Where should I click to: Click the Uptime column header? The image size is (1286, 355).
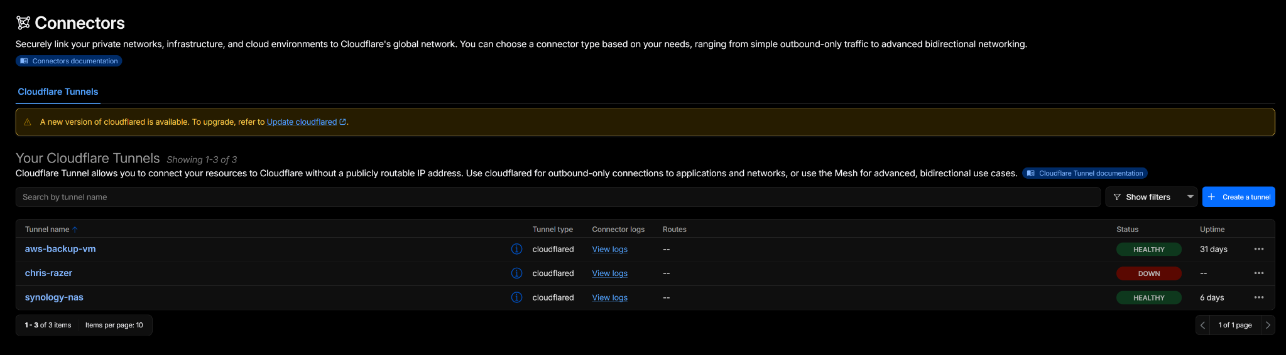point(1212,230)
